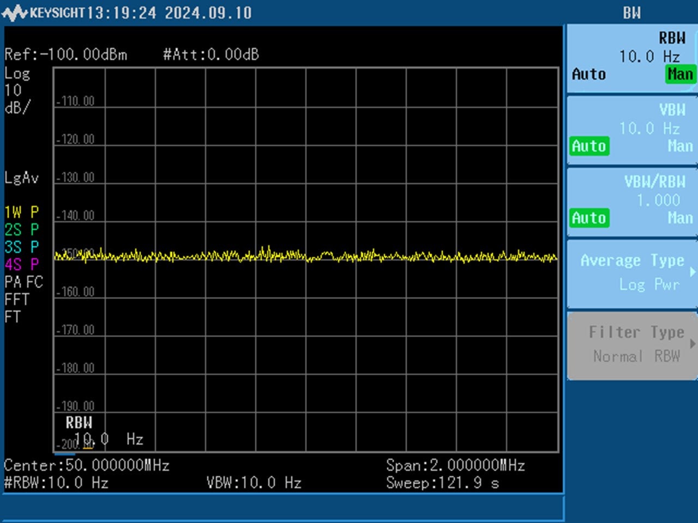Click the yellow trace near center frequency

[306, 257]
